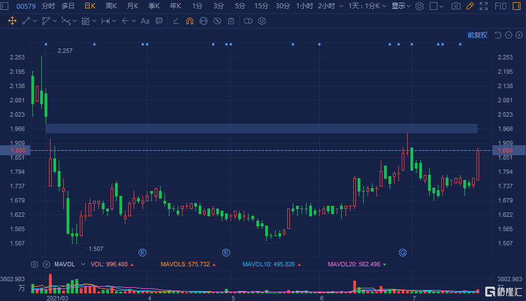Zoom in chart with plus icon
Image resolution: width=526 pixels, height=301 pixels.
(519, 35)
